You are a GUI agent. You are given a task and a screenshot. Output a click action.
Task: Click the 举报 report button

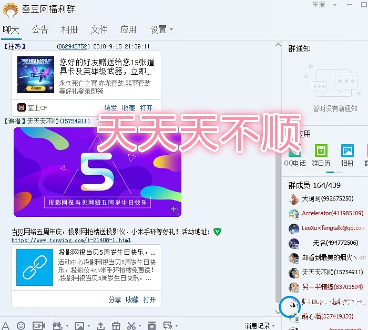coord(319,4)
